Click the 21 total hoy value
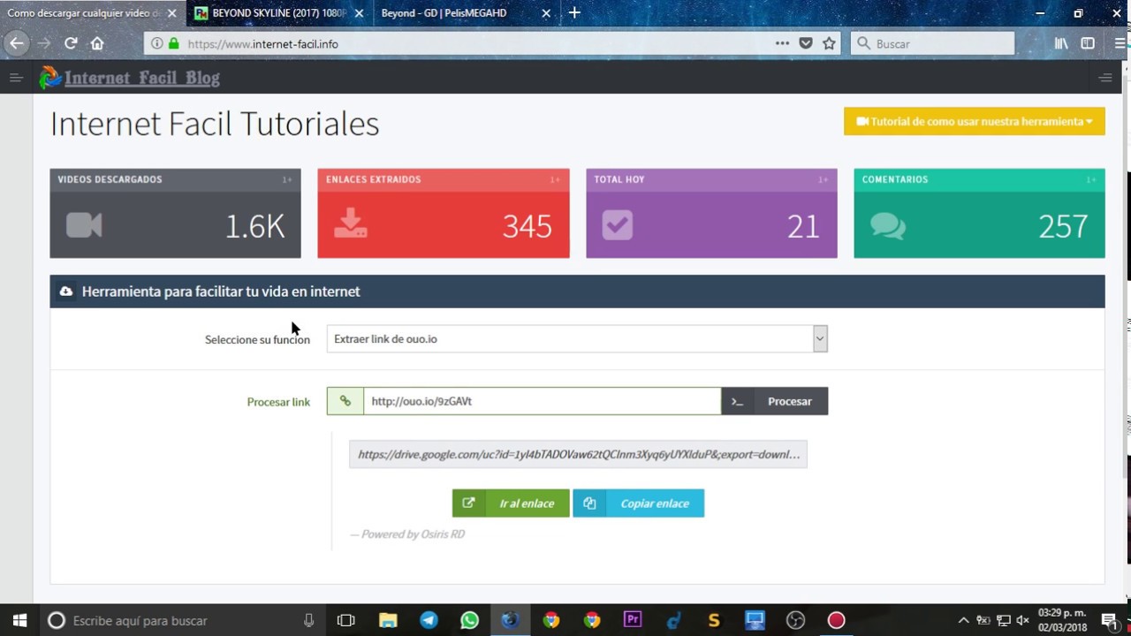This screenshot has height=636, width=1131. [x=803, y=227]
